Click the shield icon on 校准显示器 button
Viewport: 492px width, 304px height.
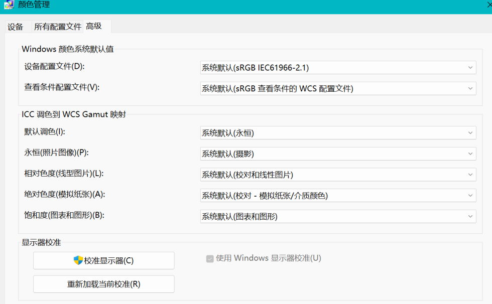(78, 260)
